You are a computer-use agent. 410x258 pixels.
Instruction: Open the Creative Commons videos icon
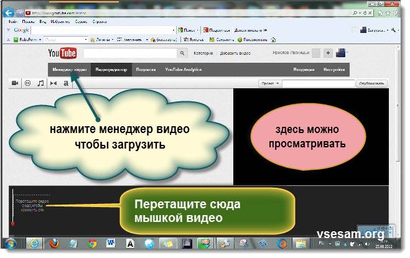[27, 83]
